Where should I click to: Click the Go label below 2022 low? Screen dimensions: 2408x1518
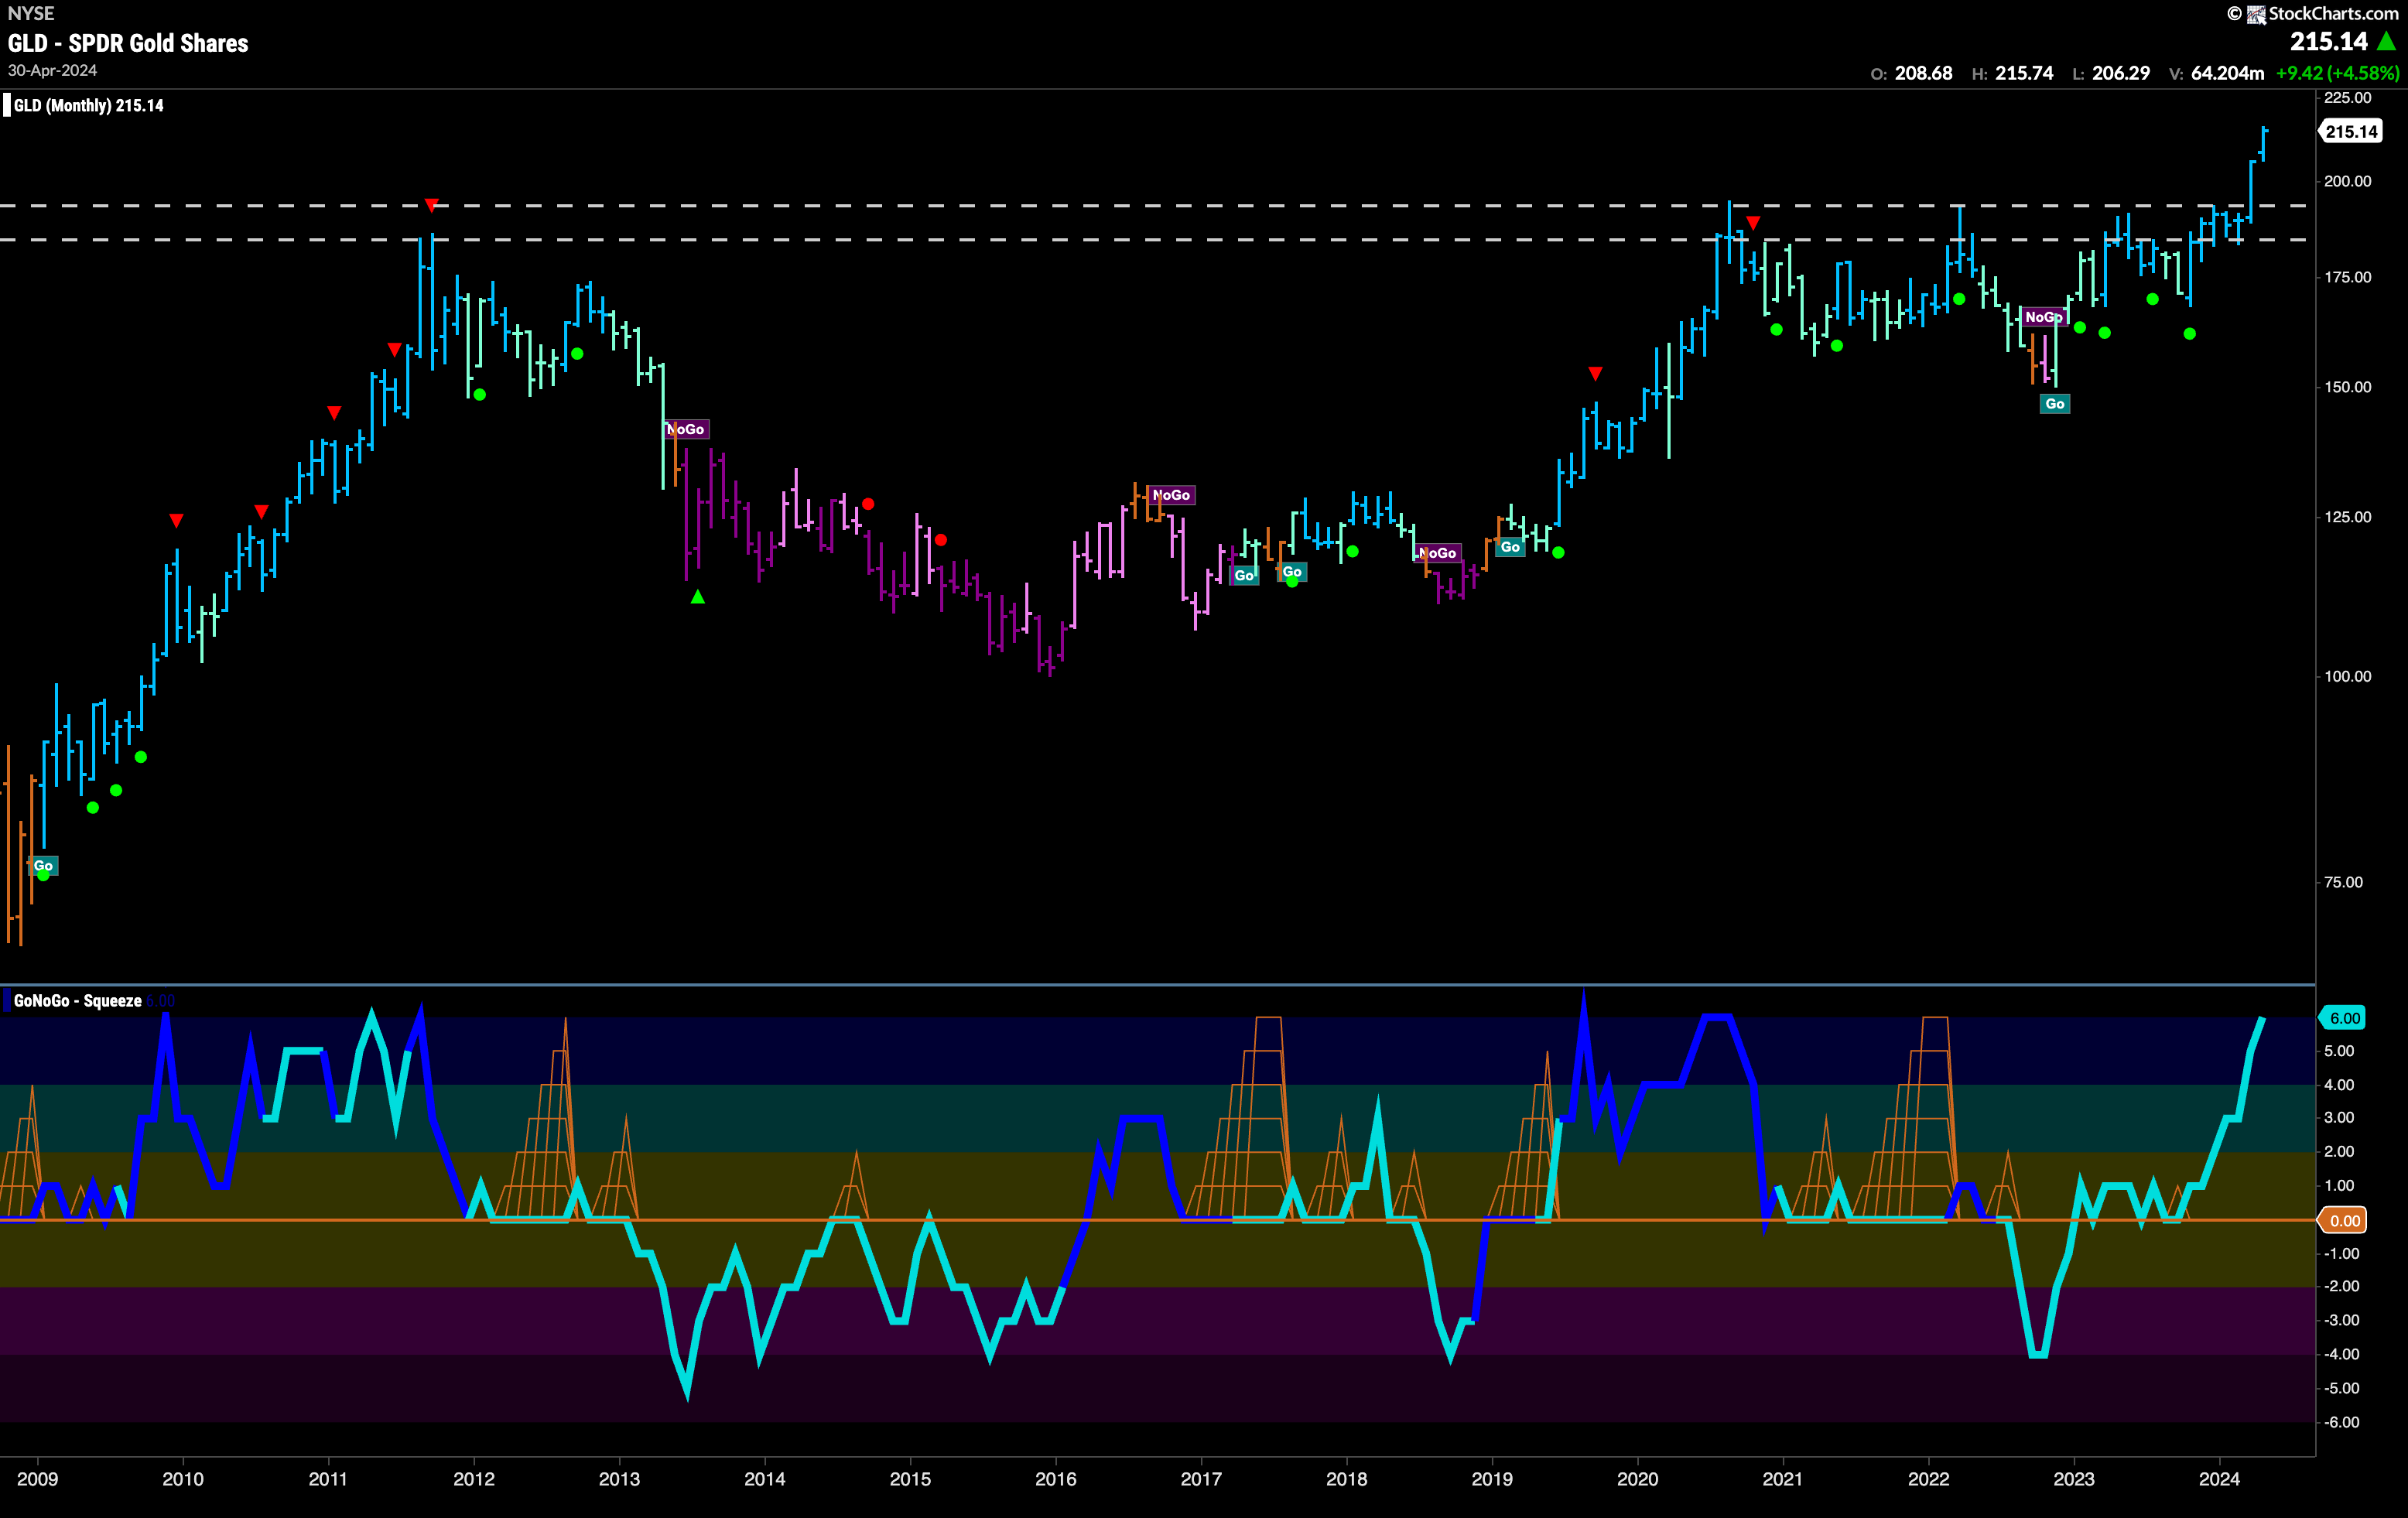tap(2055, 404)
